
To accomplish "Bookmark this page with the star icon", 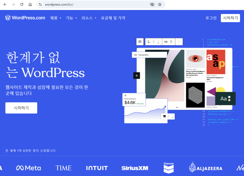I will pyautogui.click(x=160, y=5).
